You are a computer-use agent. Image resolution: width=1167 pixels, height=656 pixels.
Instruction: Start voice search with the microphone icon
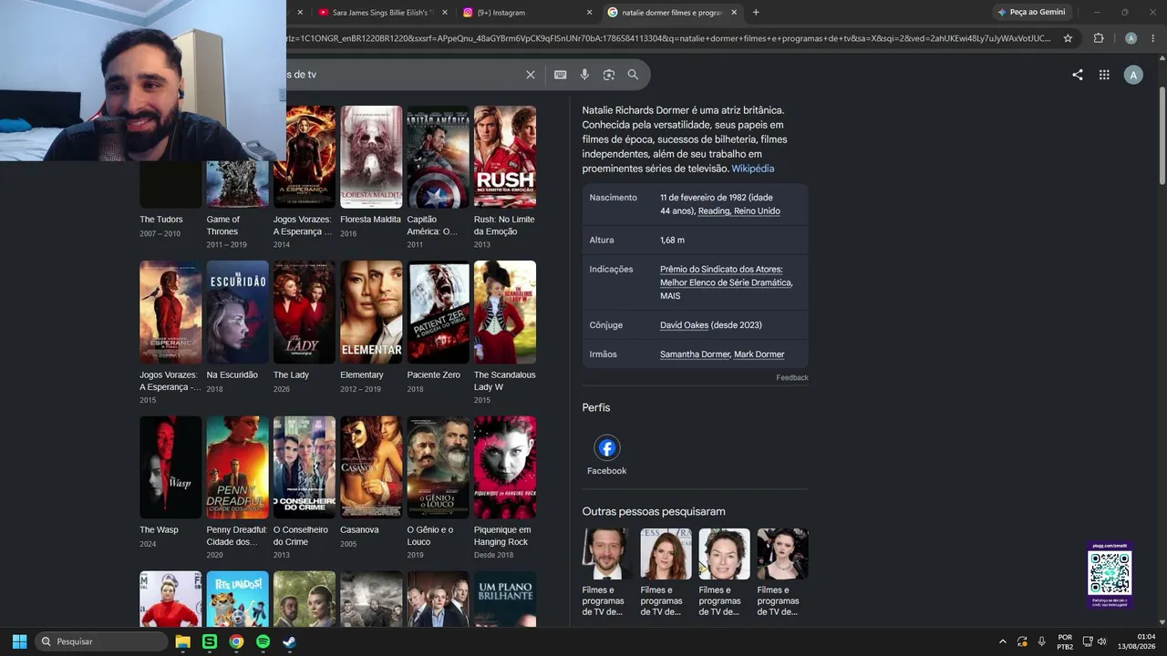(x=584, y=75)
